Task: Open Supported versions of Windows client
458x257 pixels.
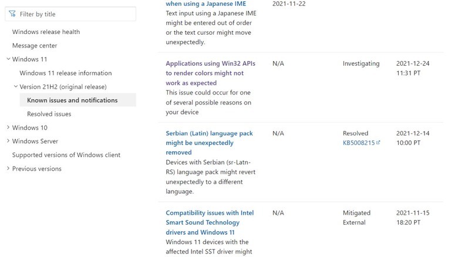Action: tap(66, 155)
